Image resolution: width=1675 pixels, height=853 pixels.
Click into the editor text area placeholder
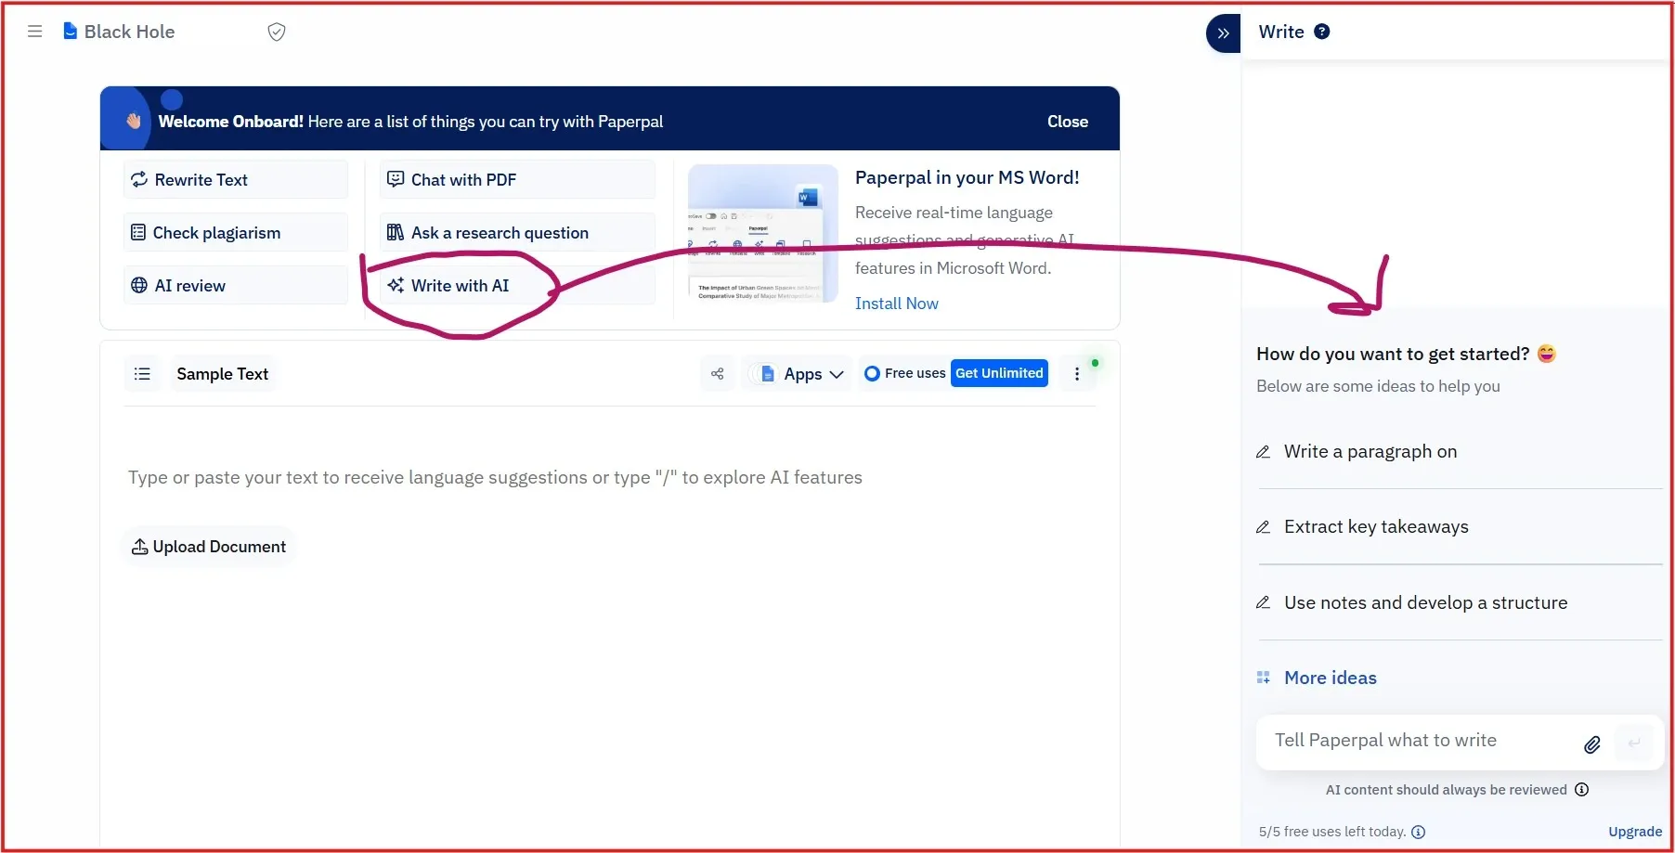[x=495, y=477]
